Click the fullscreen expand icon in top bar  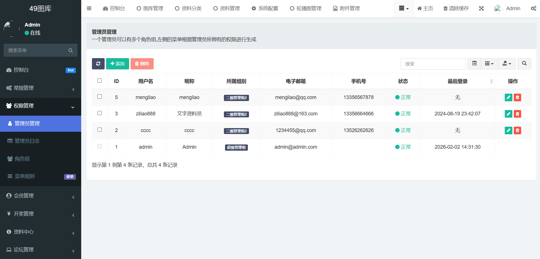[481, 8]
